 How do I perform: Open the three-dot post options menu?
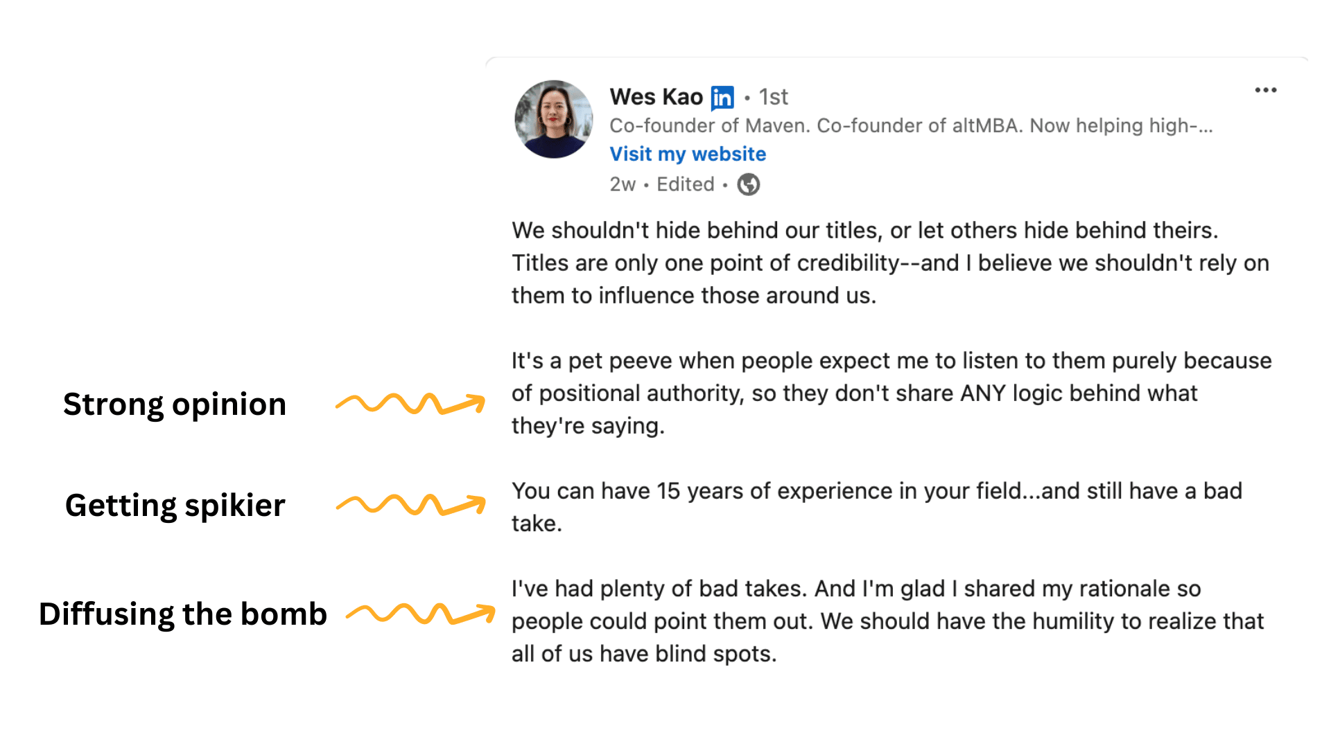[1266, 90]
